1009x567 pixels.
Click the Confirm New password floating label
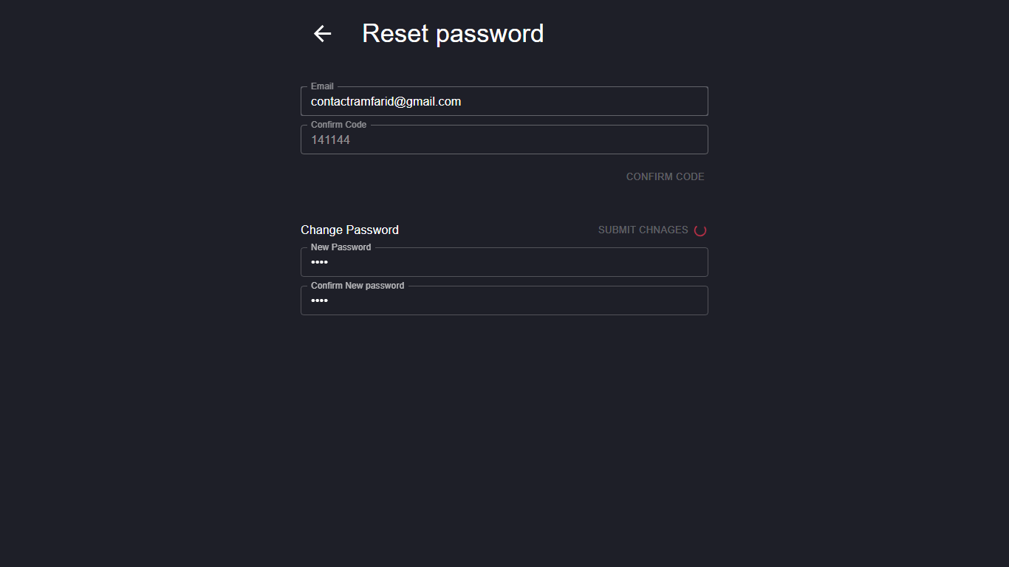coord(358,286)
